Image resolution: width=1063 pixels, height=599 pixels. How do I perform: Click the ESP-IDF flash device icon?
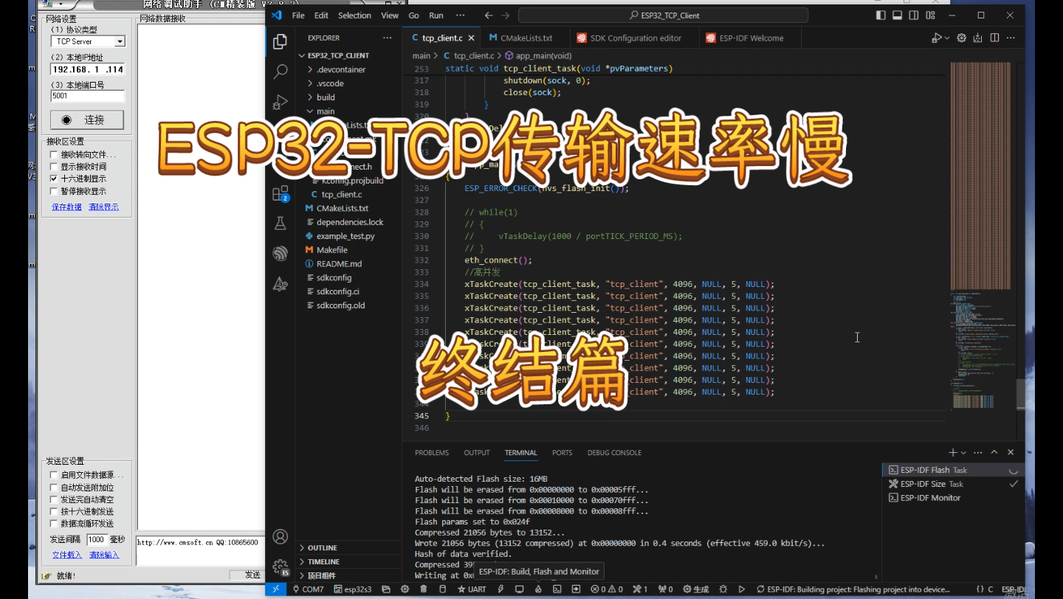click(x=500, y=589)
